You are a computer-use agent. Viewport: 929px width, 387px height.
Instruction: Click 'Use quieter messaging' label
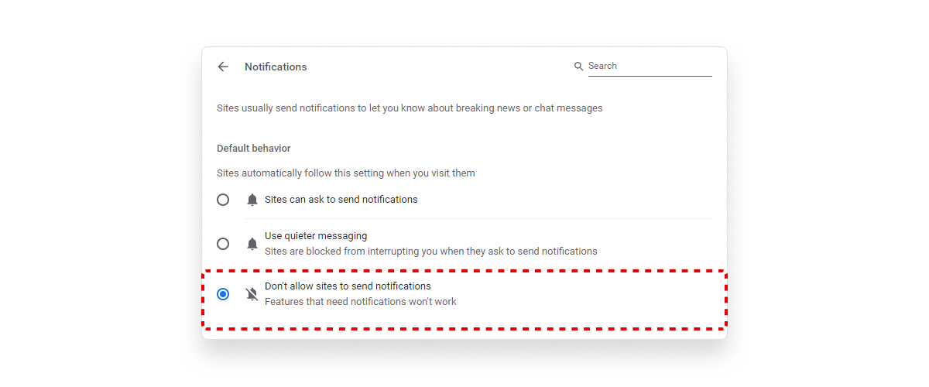pyautogui.click(x=316, y=235)
